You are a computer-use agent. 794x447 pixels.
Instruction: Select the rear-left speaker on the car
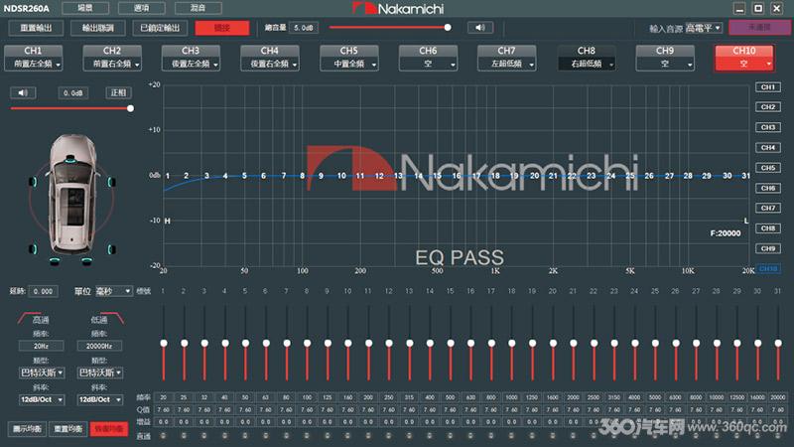(x=33, y=249)
